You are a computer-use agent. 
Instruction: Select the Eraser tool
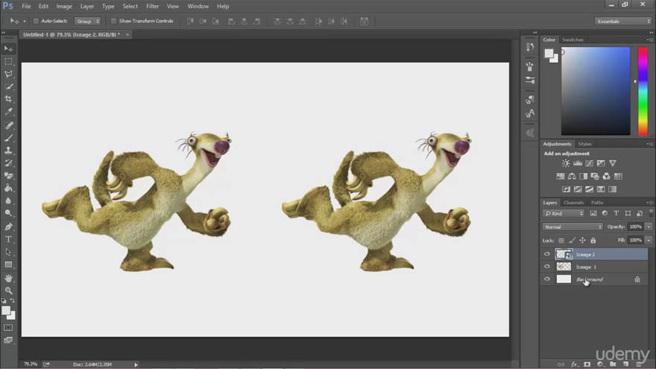[8, 176]
